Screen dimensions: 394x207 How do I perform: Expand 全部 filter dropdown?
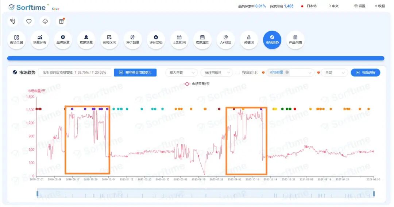tap(335, 73)
